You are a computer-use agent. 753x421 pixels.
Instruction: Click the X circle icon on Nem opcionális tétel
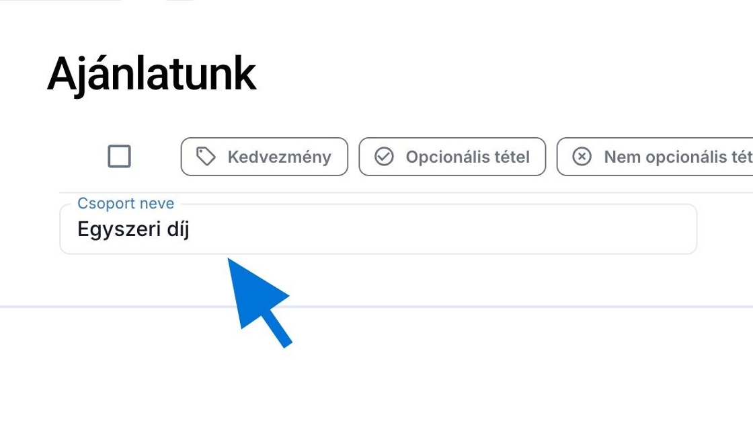point(582,157)
